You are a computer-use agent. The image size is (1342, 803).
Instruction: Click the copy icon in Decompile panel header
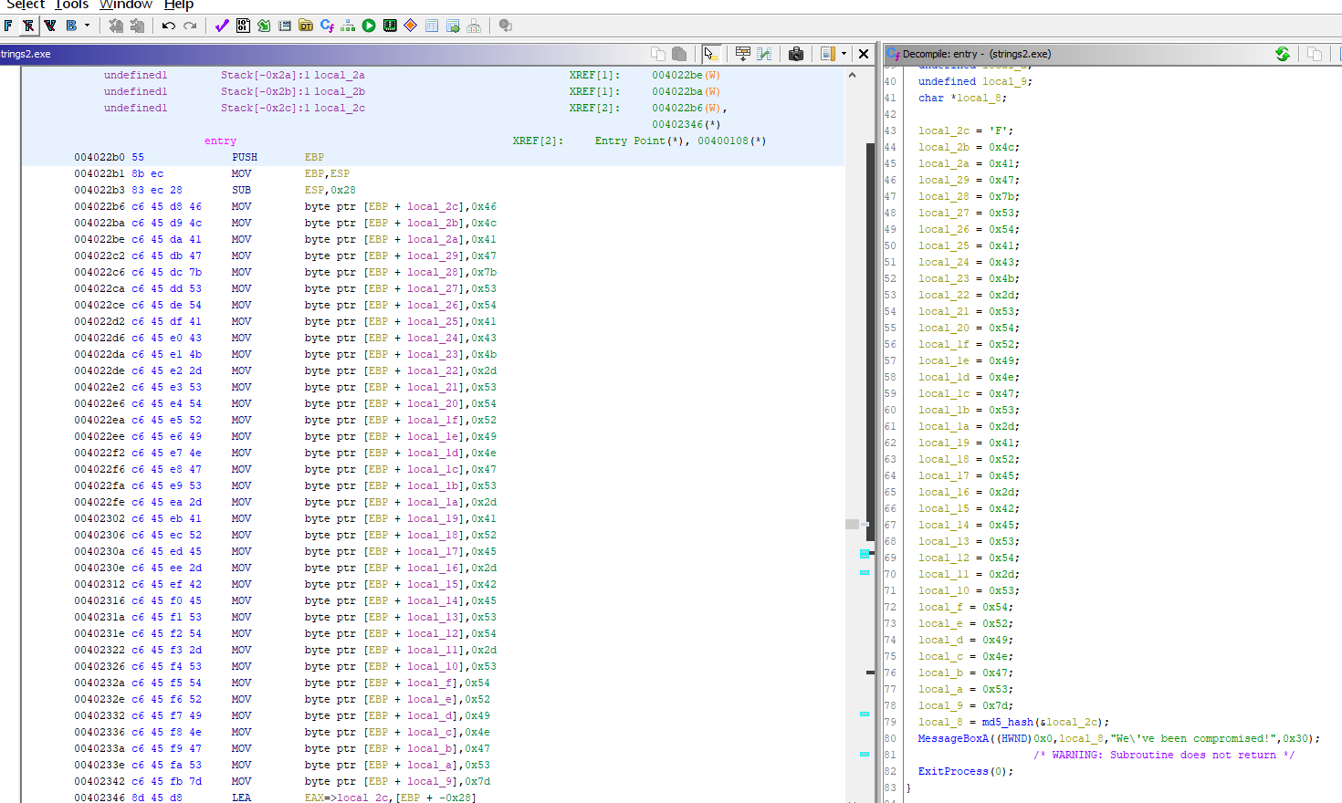point(1315,54)
